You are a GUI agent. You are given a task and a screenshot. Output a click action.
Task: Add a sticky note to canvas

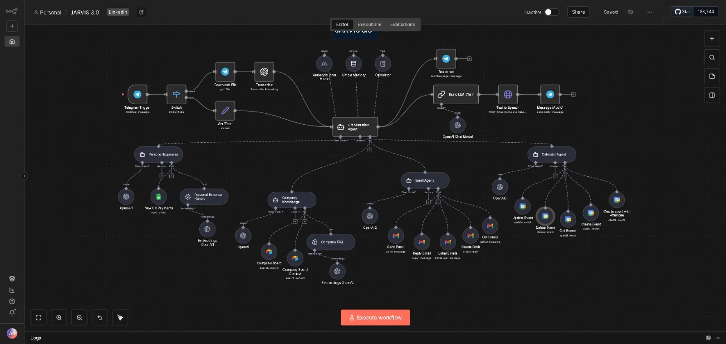712,76
